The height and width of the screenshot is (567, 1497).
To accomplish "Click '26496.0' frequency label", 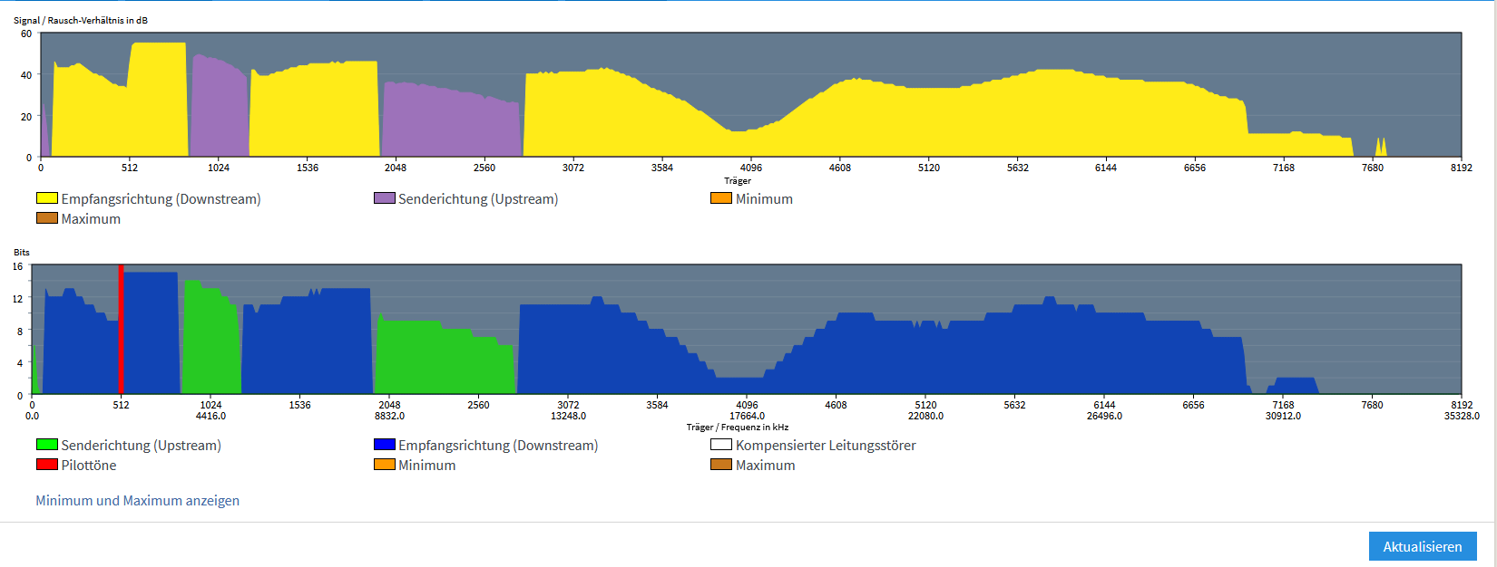I will [1104, 417].
